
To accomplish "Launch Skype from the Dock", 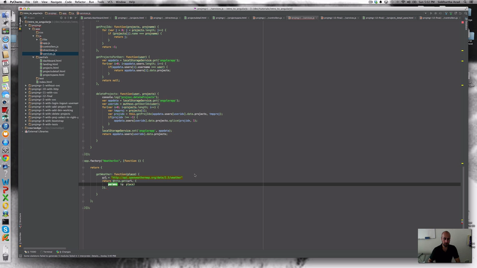I will pos(5,230).
